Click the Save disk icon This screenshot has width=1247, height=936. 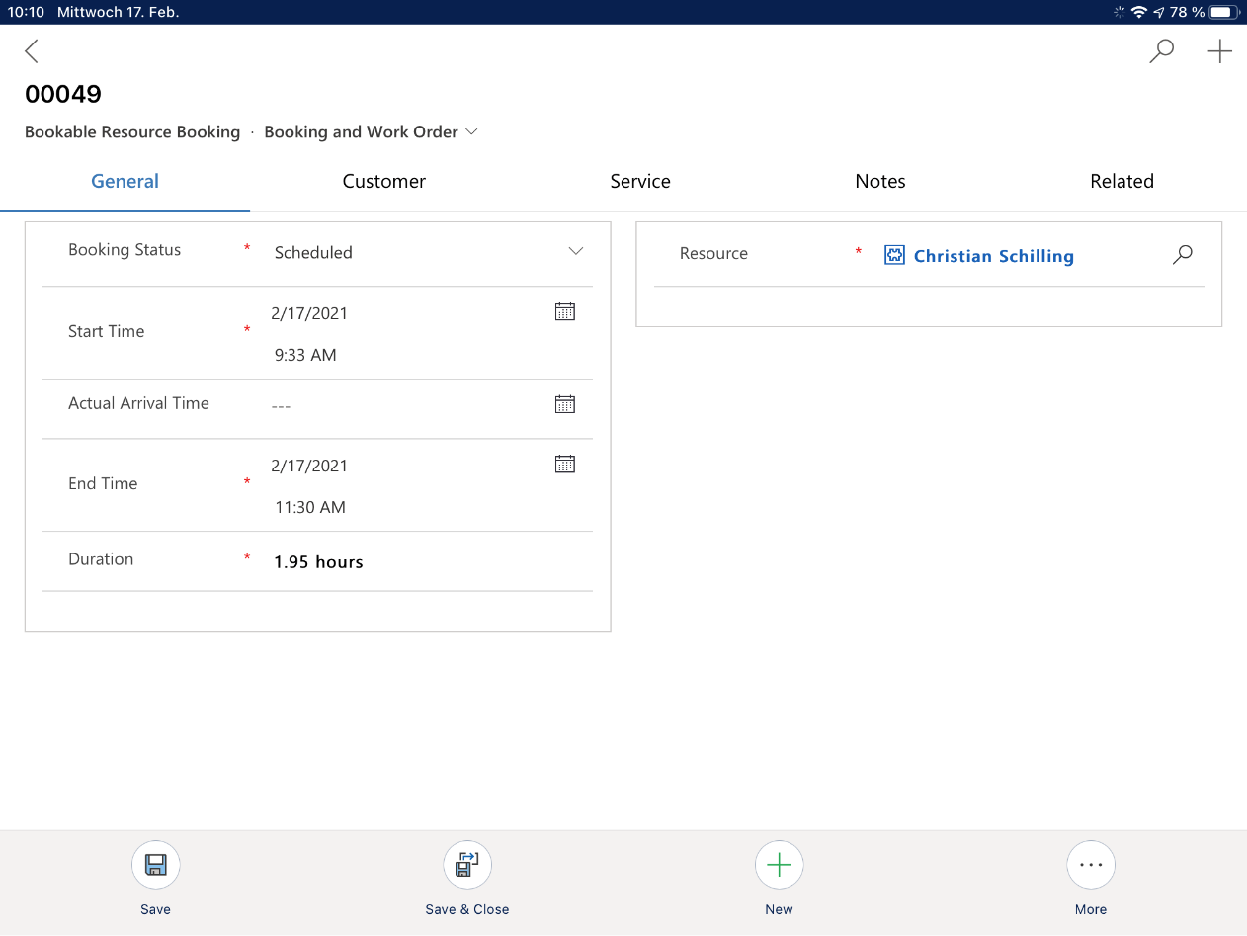point(155,866)
